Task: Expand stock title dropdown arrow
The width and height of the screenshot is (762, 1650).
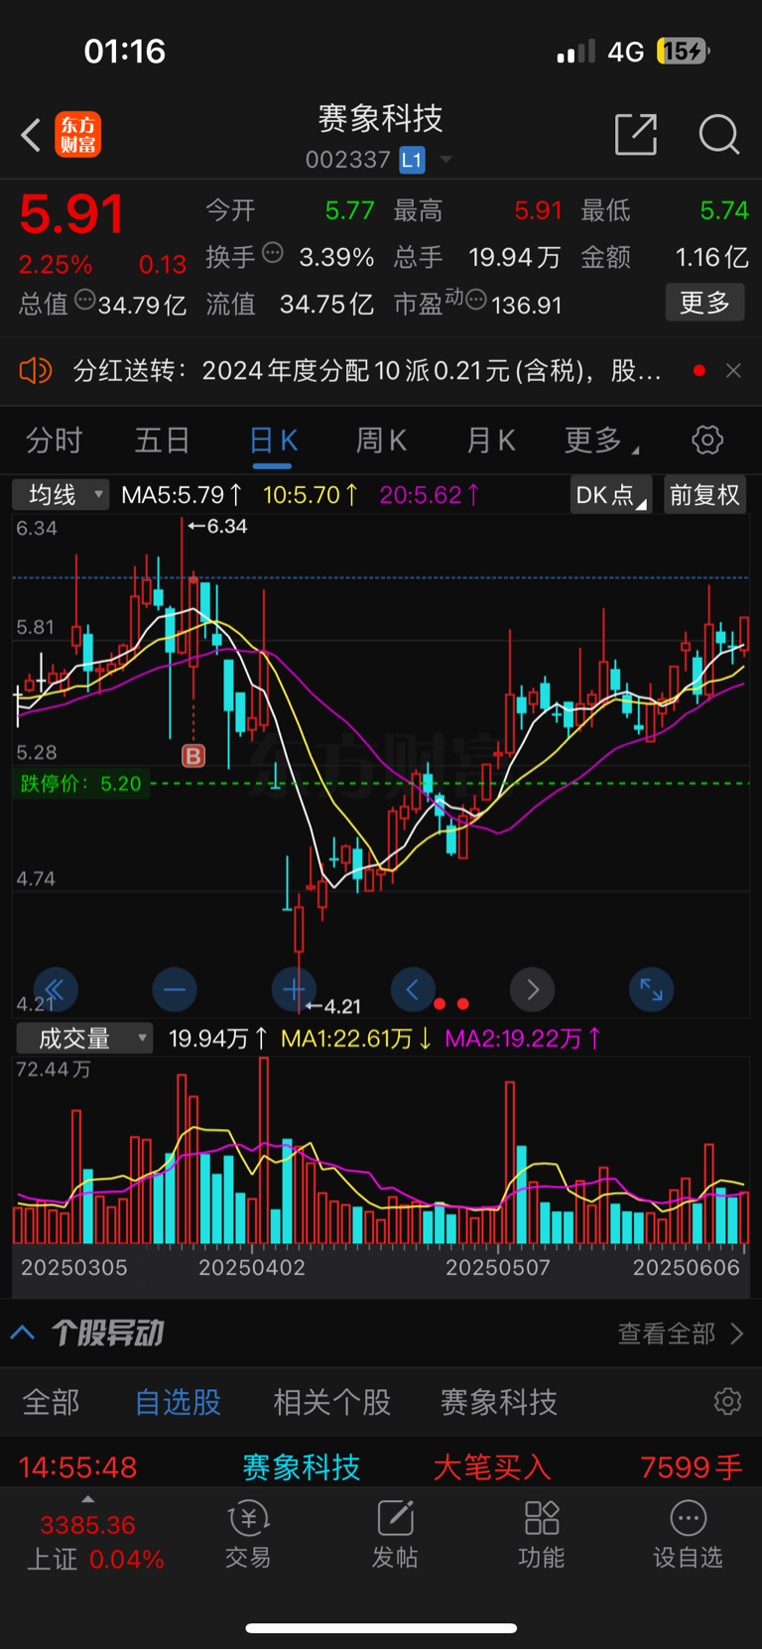Action: coord(445,160)
